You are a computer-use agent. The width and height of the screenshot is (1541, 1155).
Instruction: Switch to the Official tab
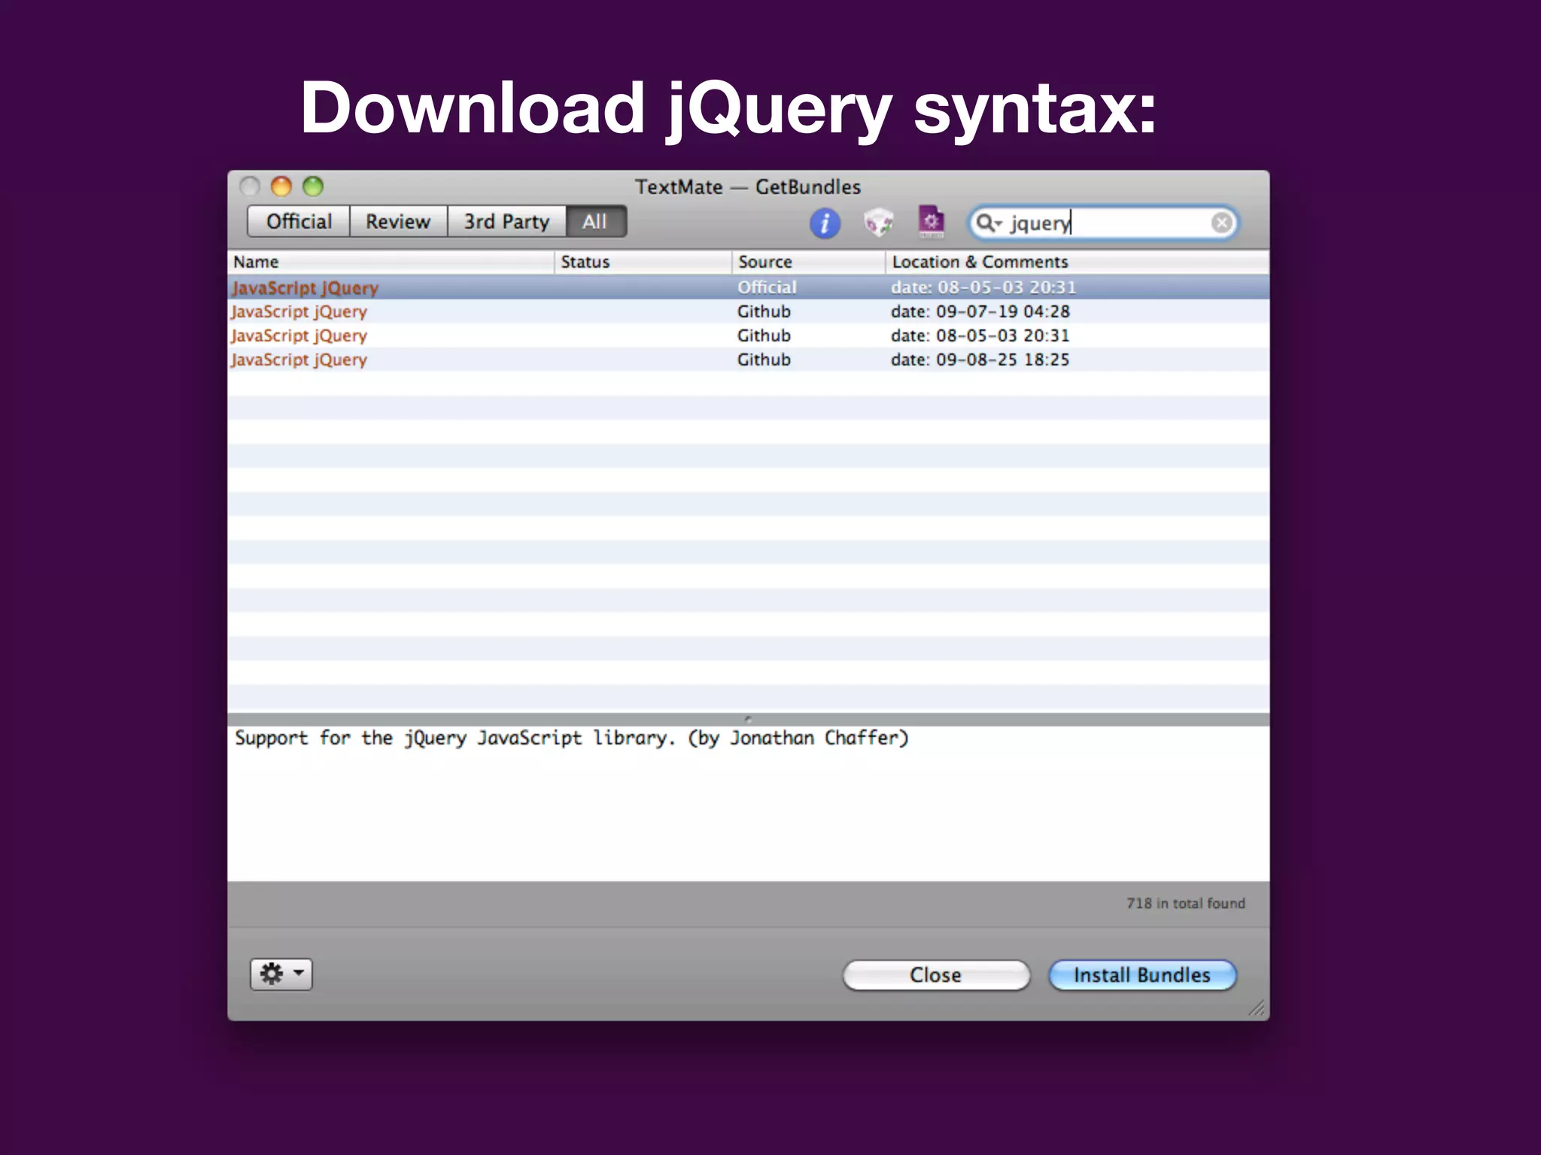[x=299, y=222]
